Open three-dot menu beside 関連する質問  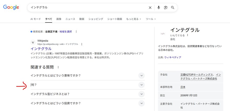pos(58,67)
